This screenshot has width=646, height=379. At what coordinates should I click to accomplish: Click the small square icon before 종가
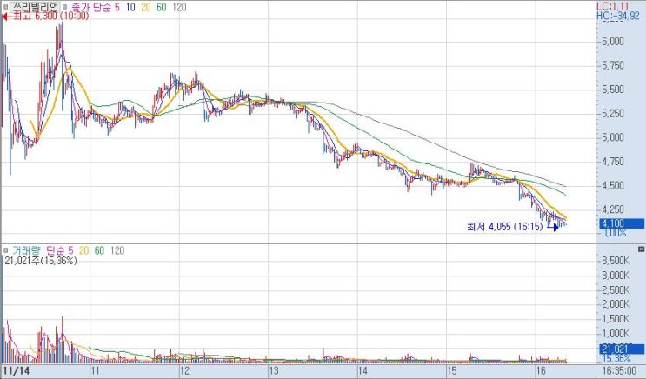64,7
